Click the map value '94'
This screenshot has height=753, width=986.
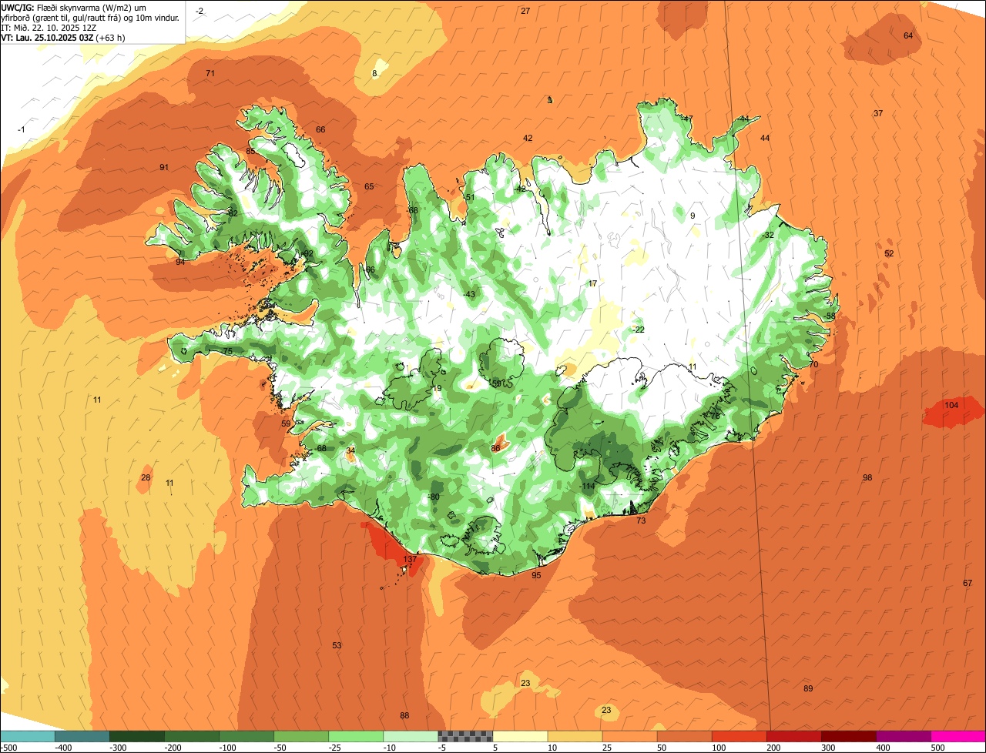click(x=180, y=262)
